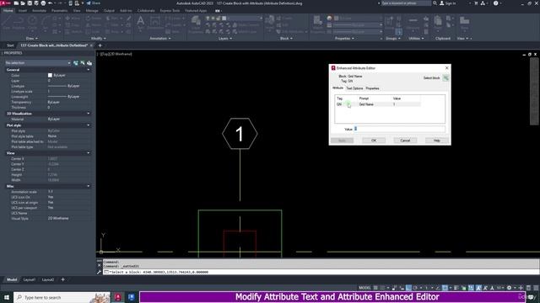Click the Select block pick icon
The width and height of the screenshot is (540, 303).
pyautogui.click(x=445, y=78)
